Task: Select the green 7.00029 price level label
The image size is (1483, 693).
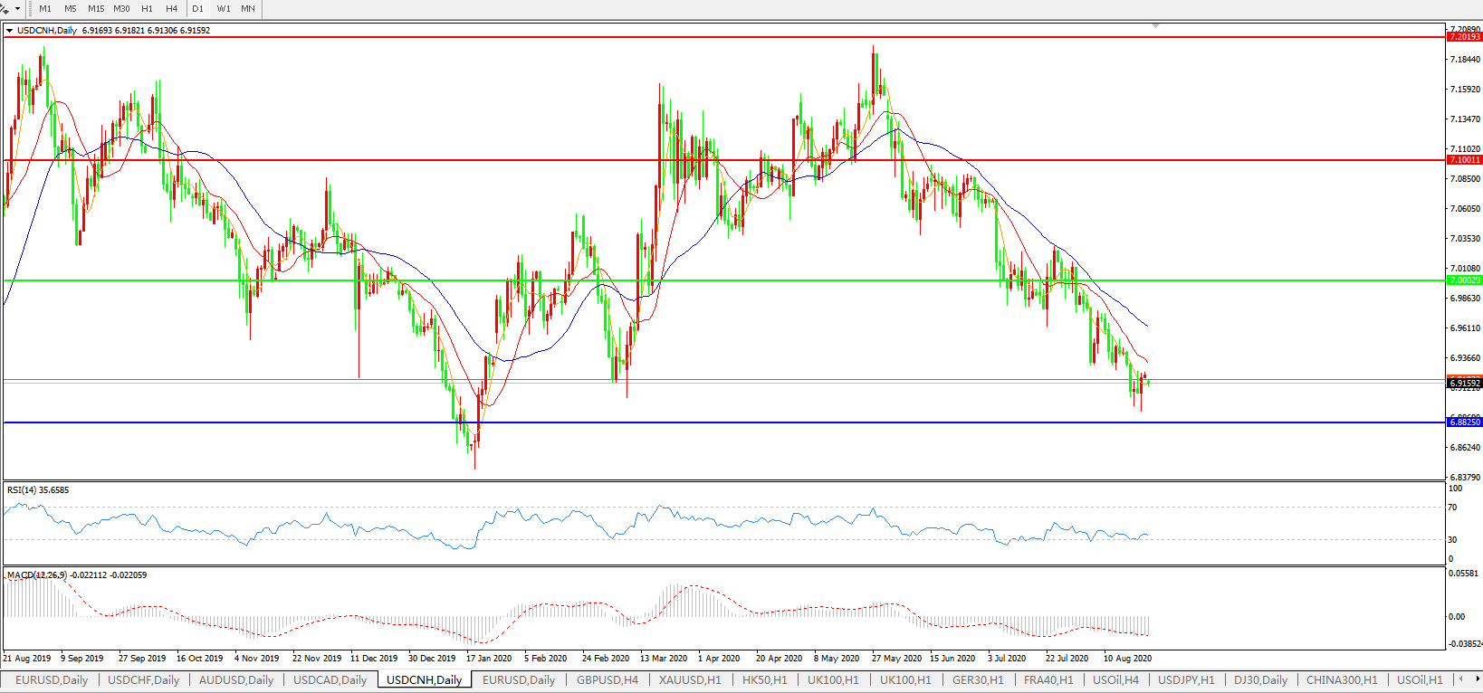Action: pyautogui.click(x=1464, y=280)
